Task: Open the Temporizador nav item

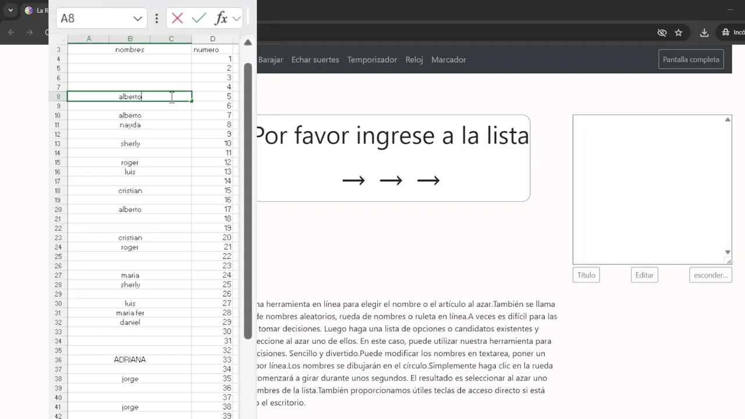Action: click(x=372, y=59)
